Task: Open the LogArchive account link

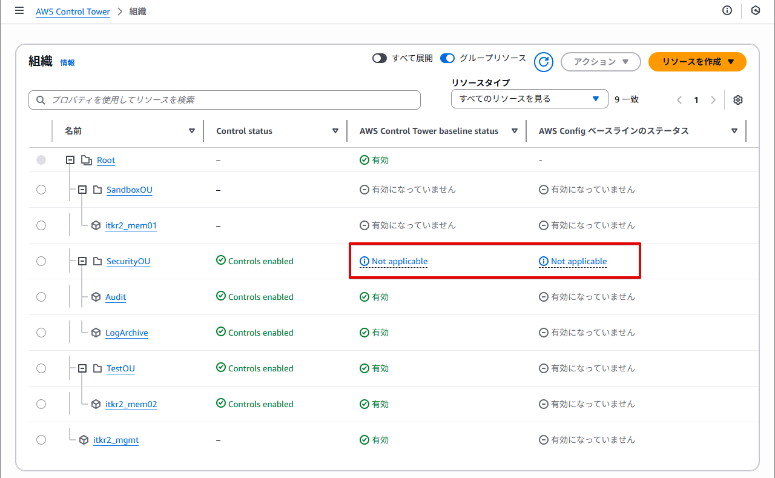Action: (127, 333)
